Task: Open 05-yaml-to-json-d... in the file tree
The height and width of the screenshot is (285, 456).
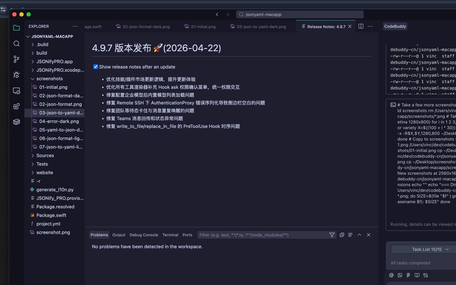Action: pos(61,130)
